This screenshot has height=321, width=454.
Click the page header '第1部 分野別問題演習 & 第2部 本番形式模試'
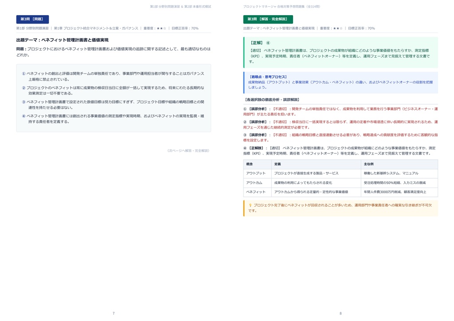click(180, 6)
